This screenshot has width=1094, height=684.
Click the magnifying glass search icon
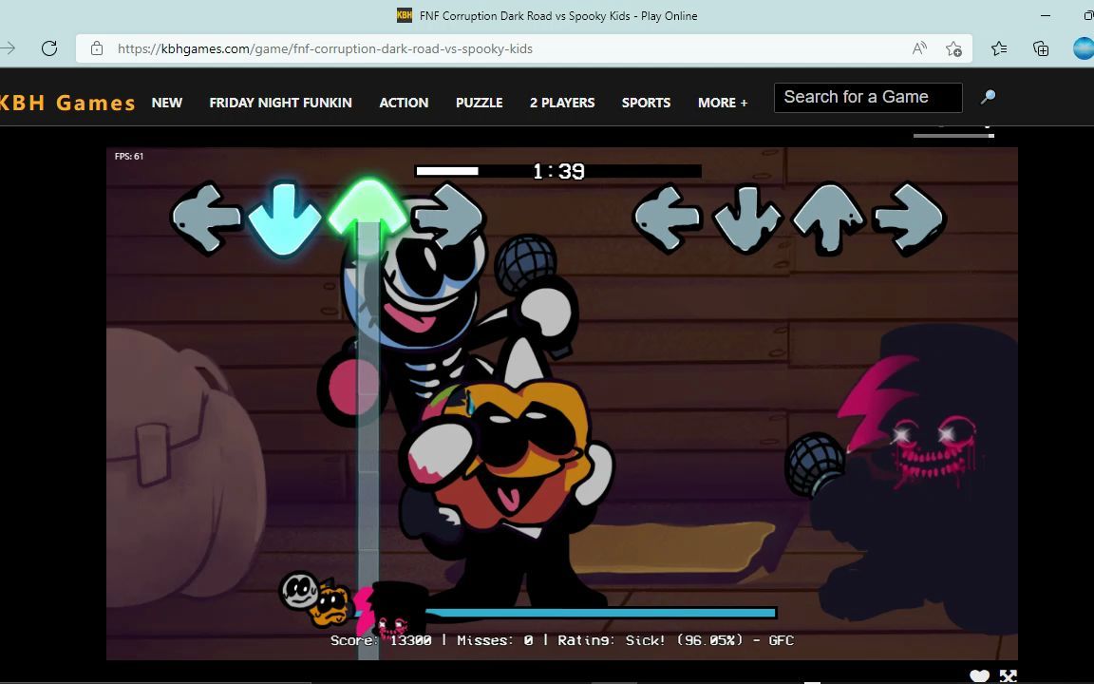tap(988, 97)
